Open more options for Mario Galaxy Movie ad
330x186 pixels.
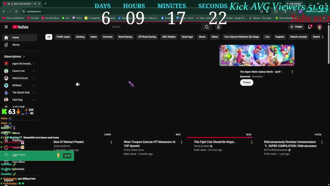(292, 72)
